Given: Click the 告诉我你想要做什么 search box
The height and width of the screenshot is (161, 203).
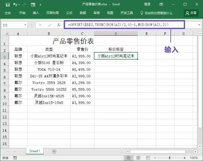Looking at the screenshot, I should click(x=156, y=13).
